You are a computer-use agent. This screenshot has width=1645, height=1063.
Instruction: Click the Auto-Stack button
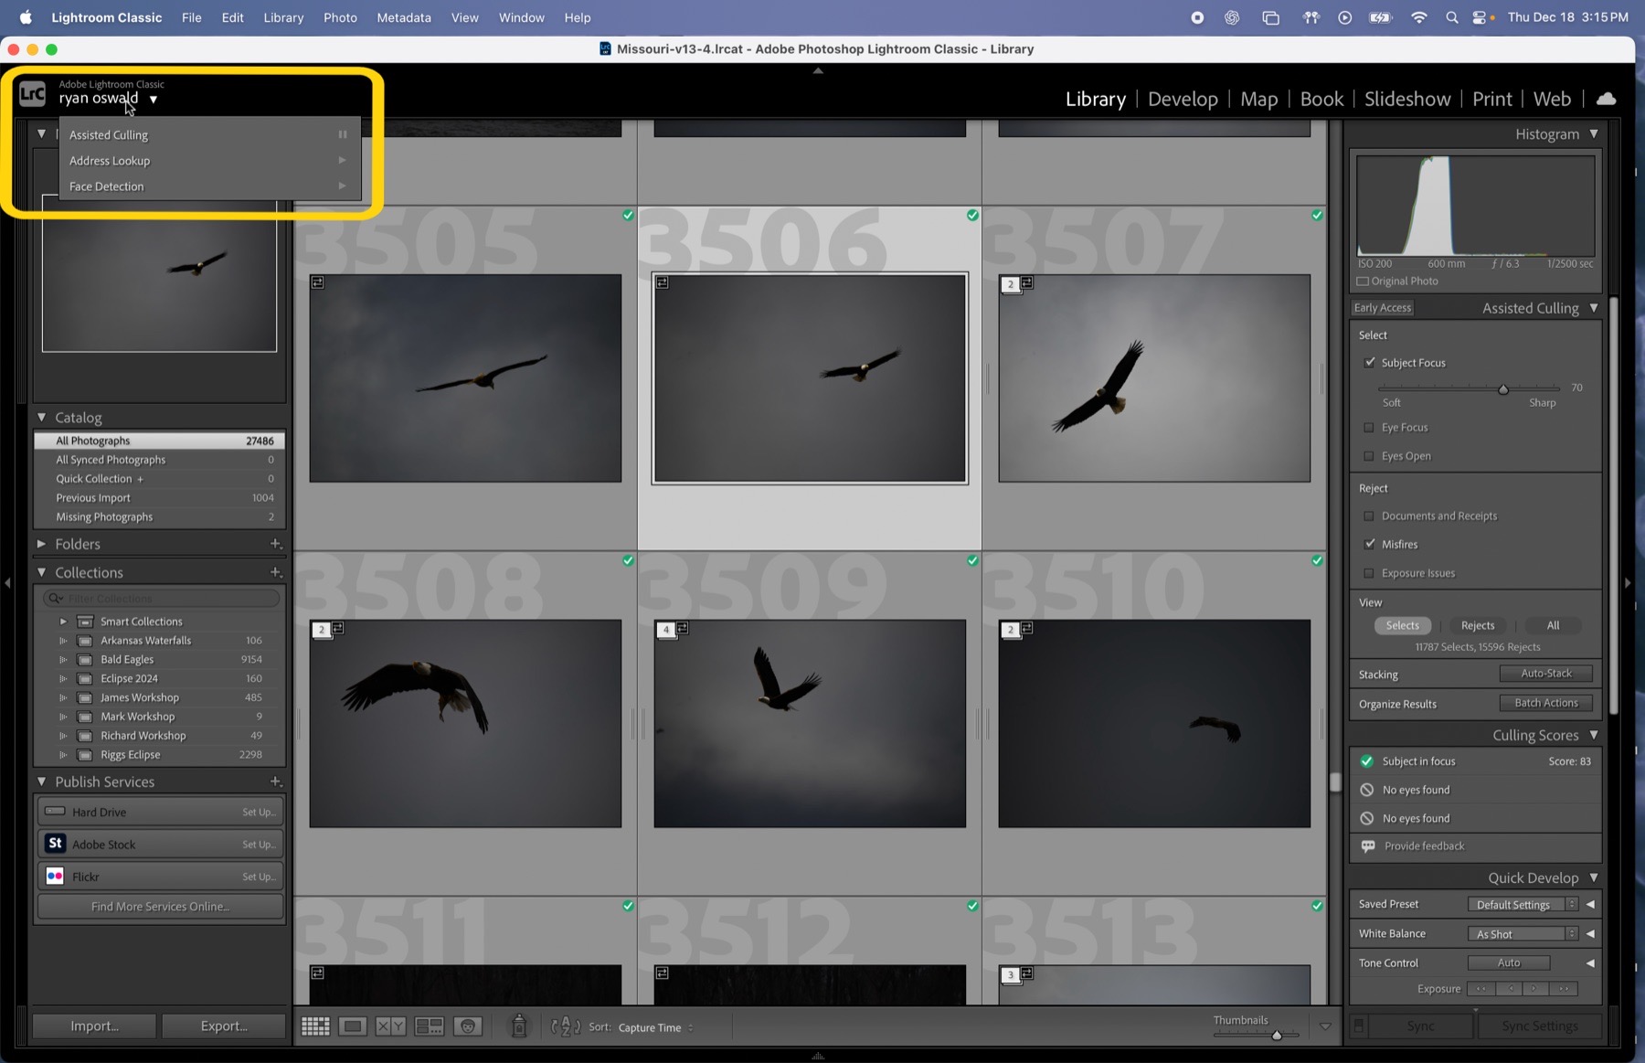(1545, 674)
